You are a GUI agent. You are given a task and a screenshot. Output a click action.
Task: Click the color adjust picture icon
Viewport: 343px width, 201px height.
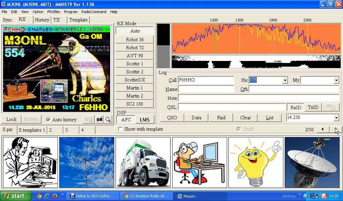point(99,119)
